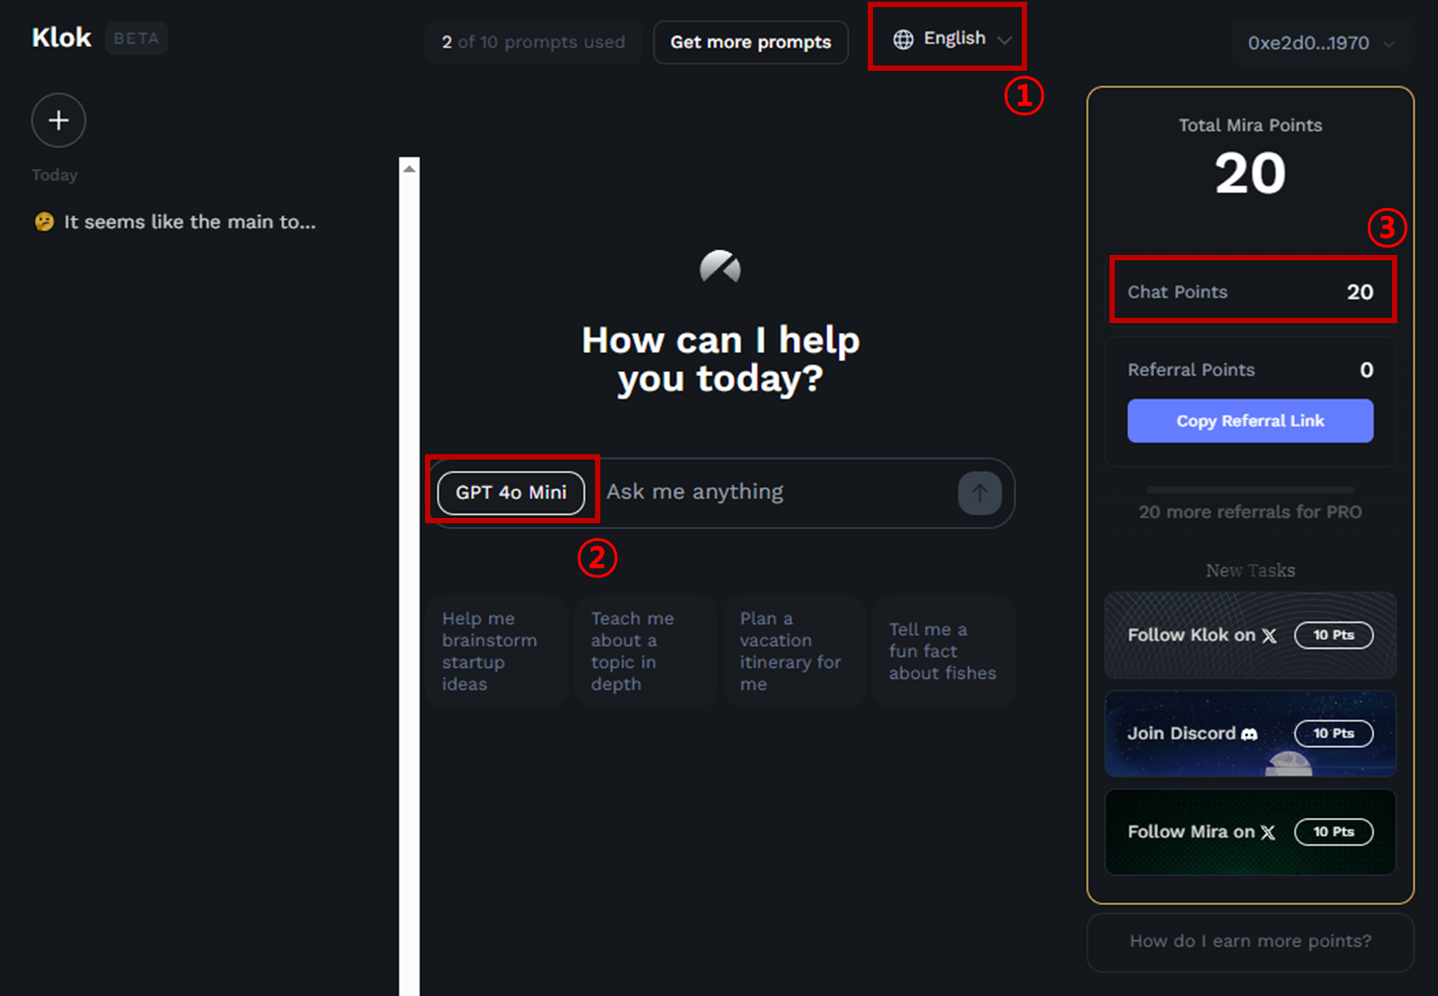Screen dimensions: 1438x996
Task: Click the Total Mira Points value 20
Action: (1250, 174)
